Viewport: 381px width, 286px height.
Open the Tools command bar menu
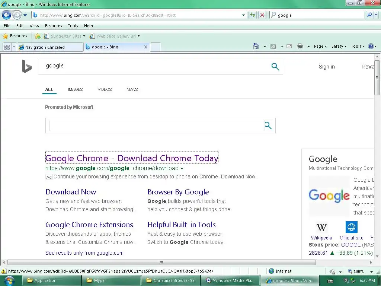[x=358, y=46]
